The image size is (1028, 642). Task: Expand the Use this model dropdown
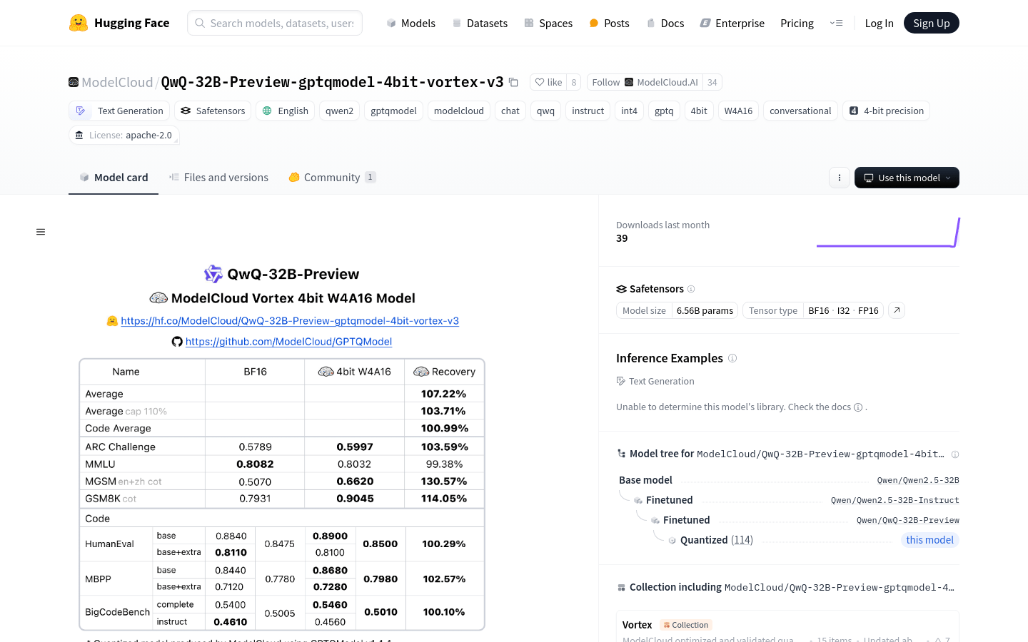(907, 178)
